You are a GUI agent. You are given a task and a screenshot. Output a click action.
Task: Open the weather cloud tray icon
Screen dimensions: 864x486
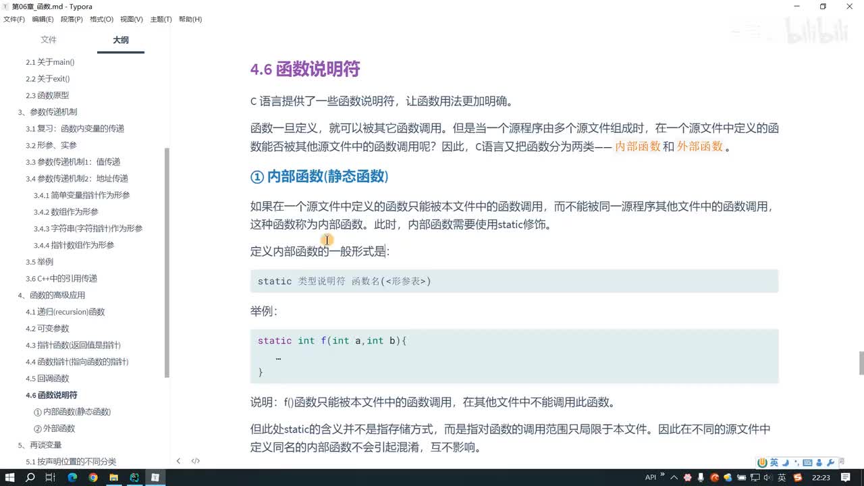click(x=728, y=477)
